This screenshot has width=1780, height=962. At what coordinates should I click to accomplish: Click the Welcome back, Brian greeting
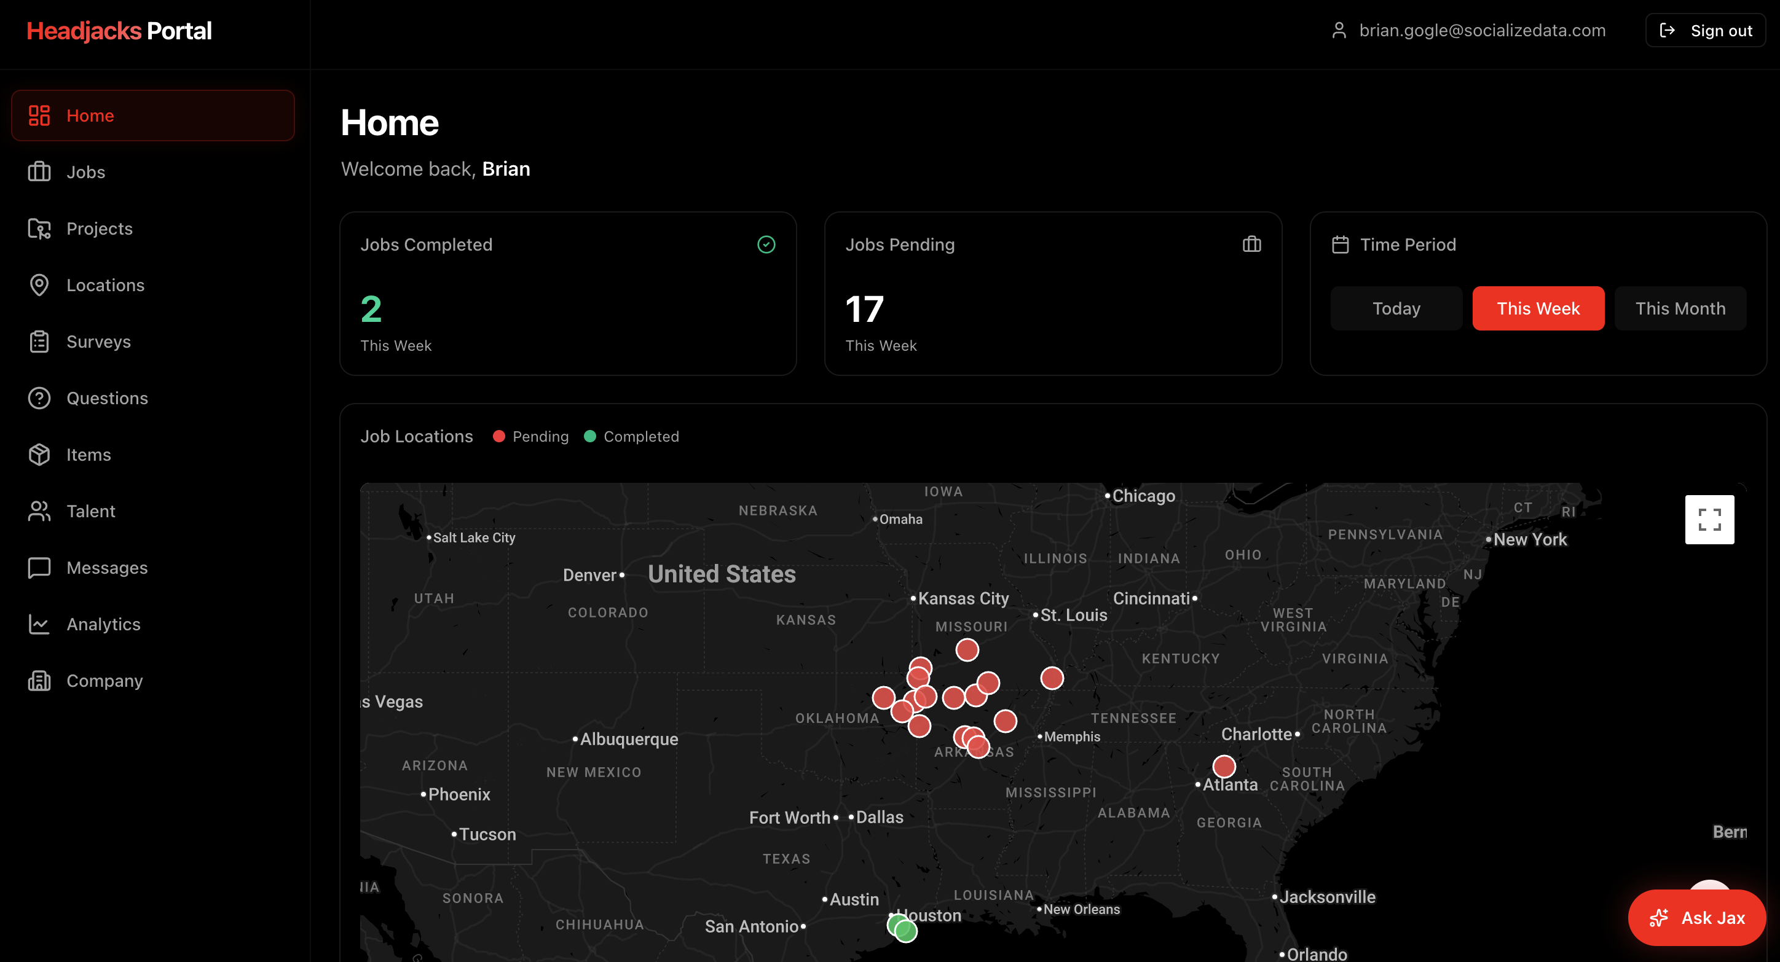point(435,168)
